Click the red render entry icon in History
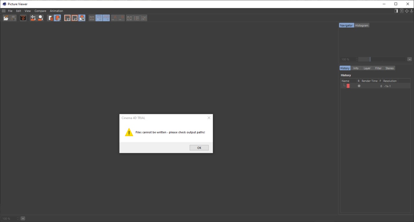Viewport: 414px width, 222px height. (x=348, y=86)
